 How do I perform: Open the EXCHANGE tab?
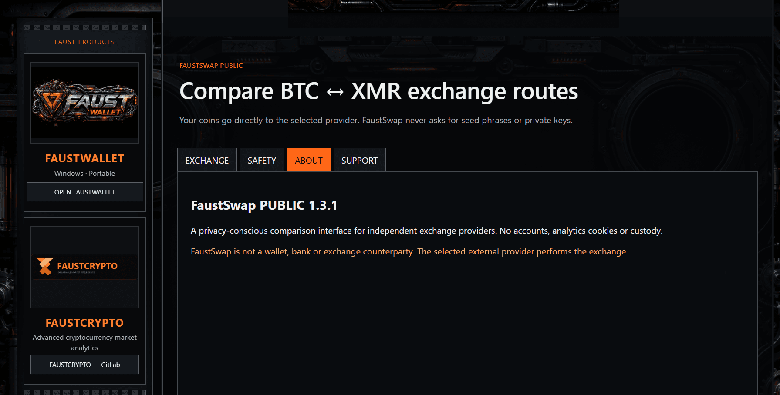(x=207, y=160)
